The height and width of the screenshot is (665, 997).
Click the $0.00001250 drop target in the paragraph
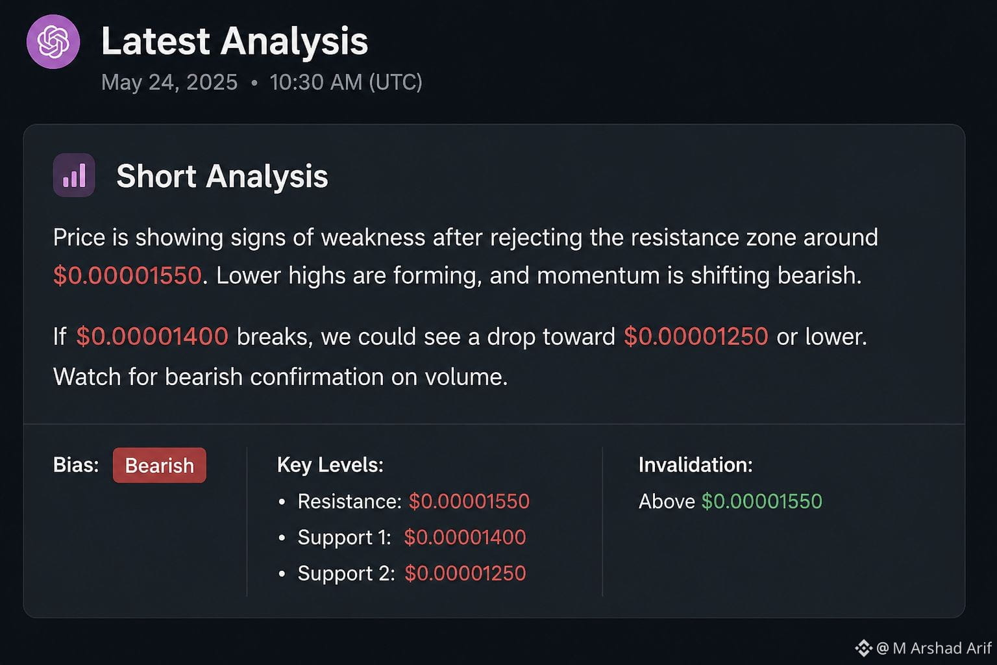point(696,336)
